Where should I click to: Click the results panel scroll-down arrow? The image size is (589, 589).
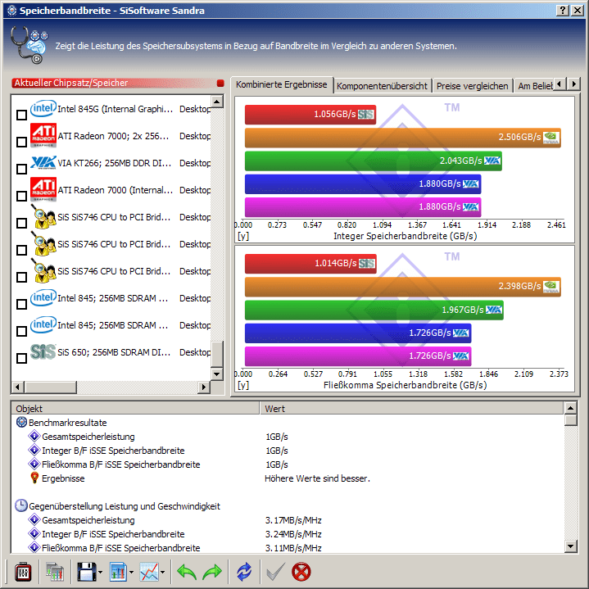(x=571, y=546)
